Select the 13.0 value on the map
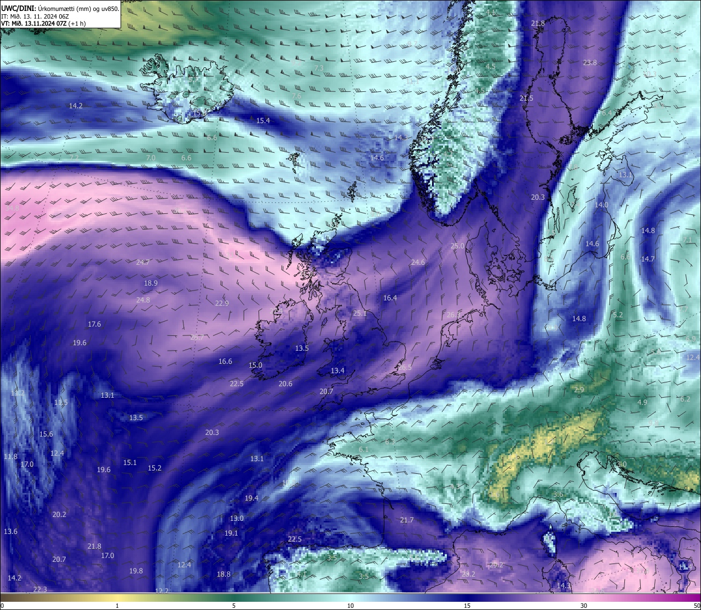 click(237, 519)
